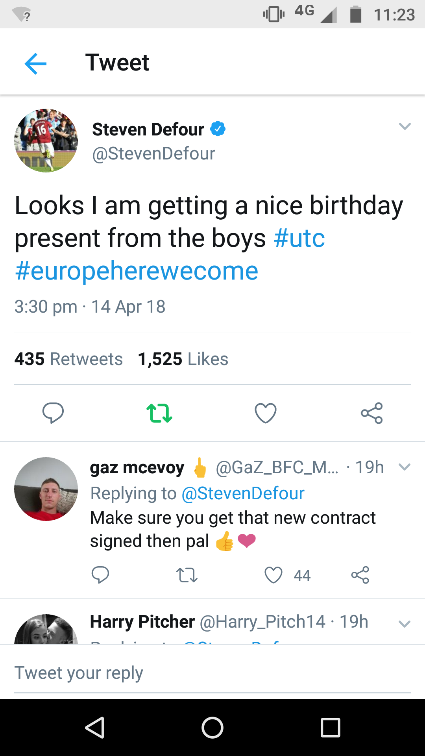
Task: Expand menu chevron on gaz mcevoy's reply
Action: pos(405,467)
